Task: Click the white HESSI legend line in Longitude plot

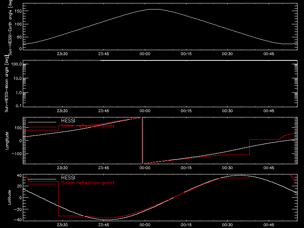Action: pyautogui.click(x=42, y=122)
